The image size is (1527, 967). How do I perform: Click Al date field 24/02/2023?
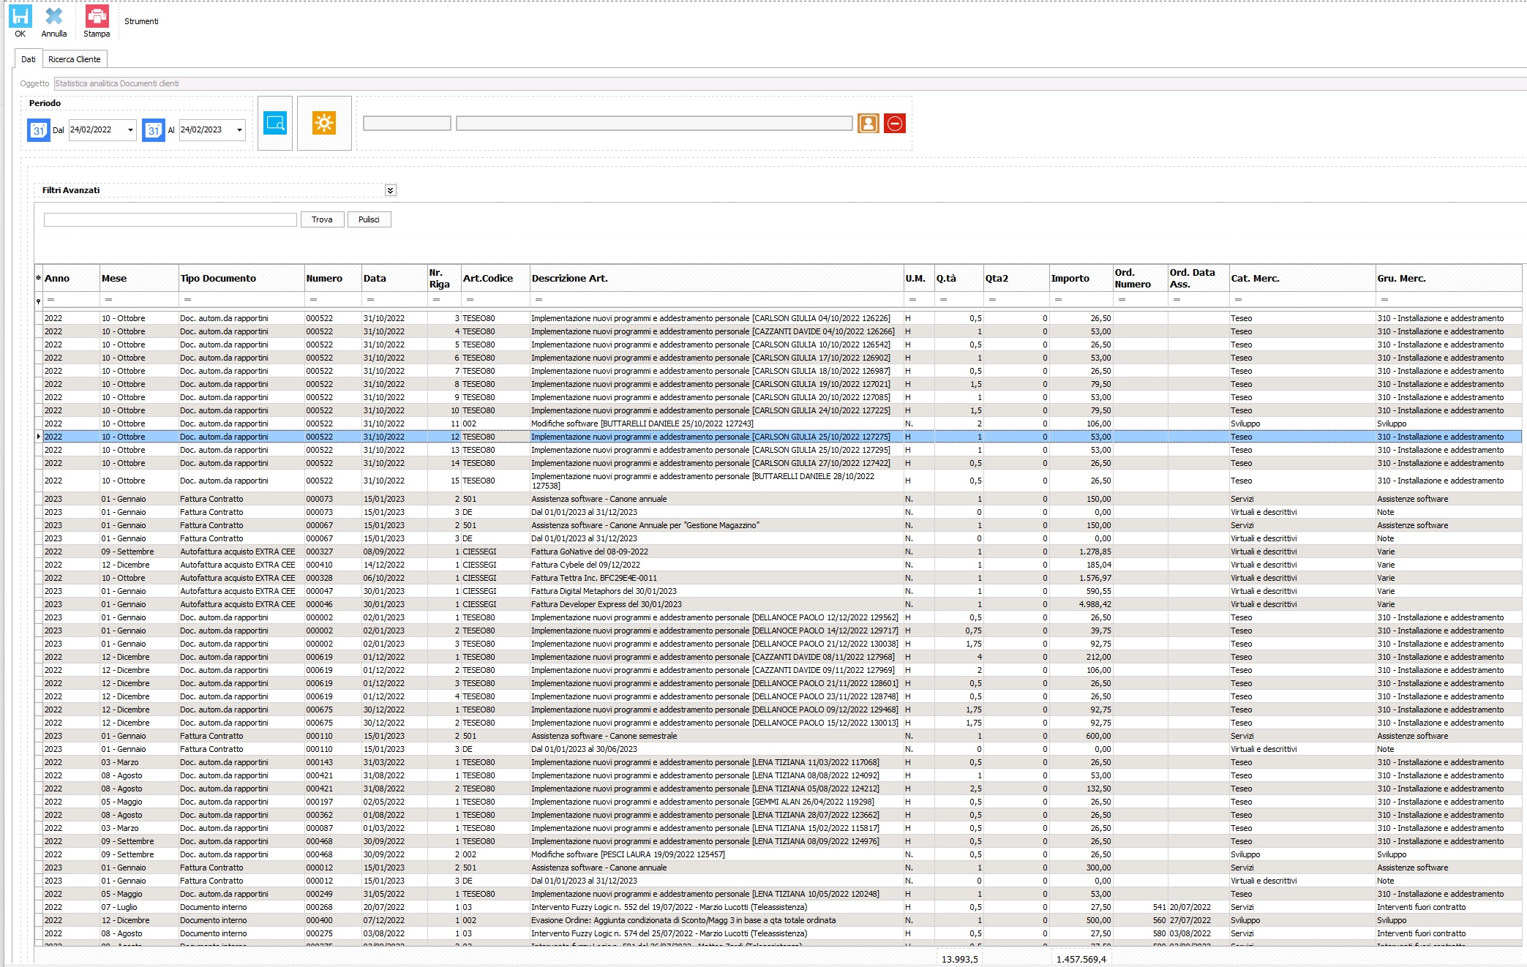206,130
